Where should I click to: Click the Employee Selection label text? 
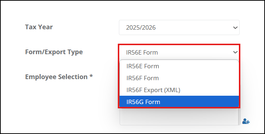point(56,77)
